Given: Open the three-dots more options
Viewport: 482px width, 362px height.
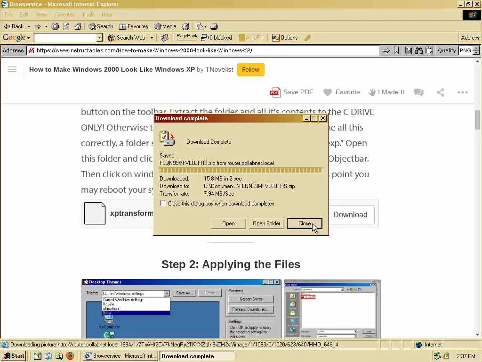Looking at the screenshot, I should tap(462, 92).
